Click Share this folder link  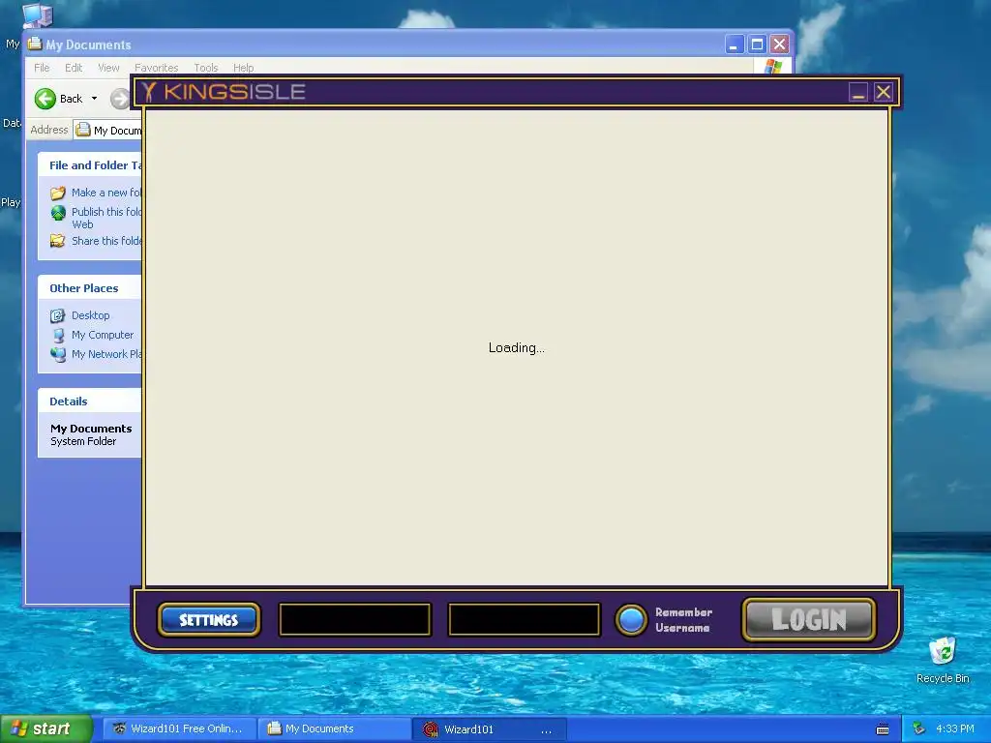106,241
